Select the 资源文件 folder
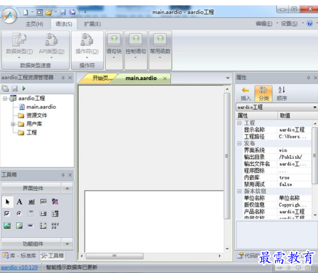The width and height of the screenshot is (318, 273). click(x=36, y=115)
